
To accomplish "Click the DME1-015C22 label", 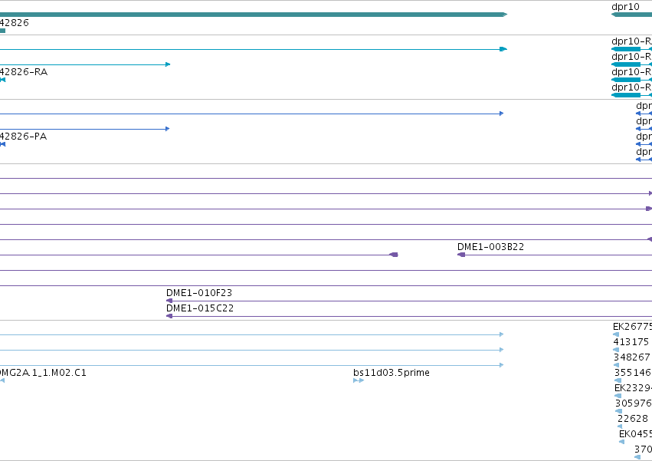I will pos(200,308).
